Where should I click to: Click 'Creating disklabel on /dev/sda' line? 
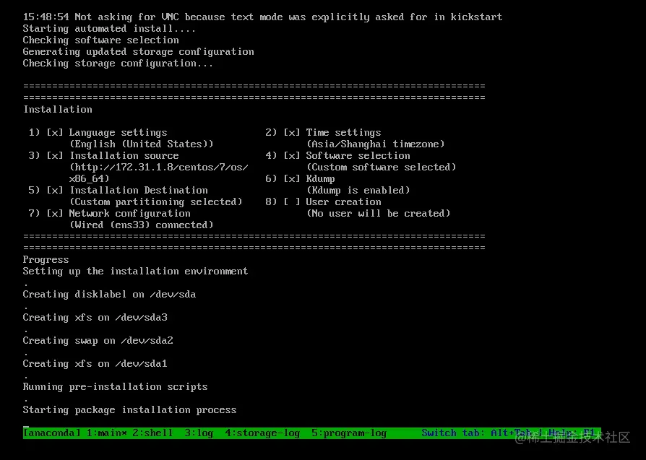(x=109, y=295)
